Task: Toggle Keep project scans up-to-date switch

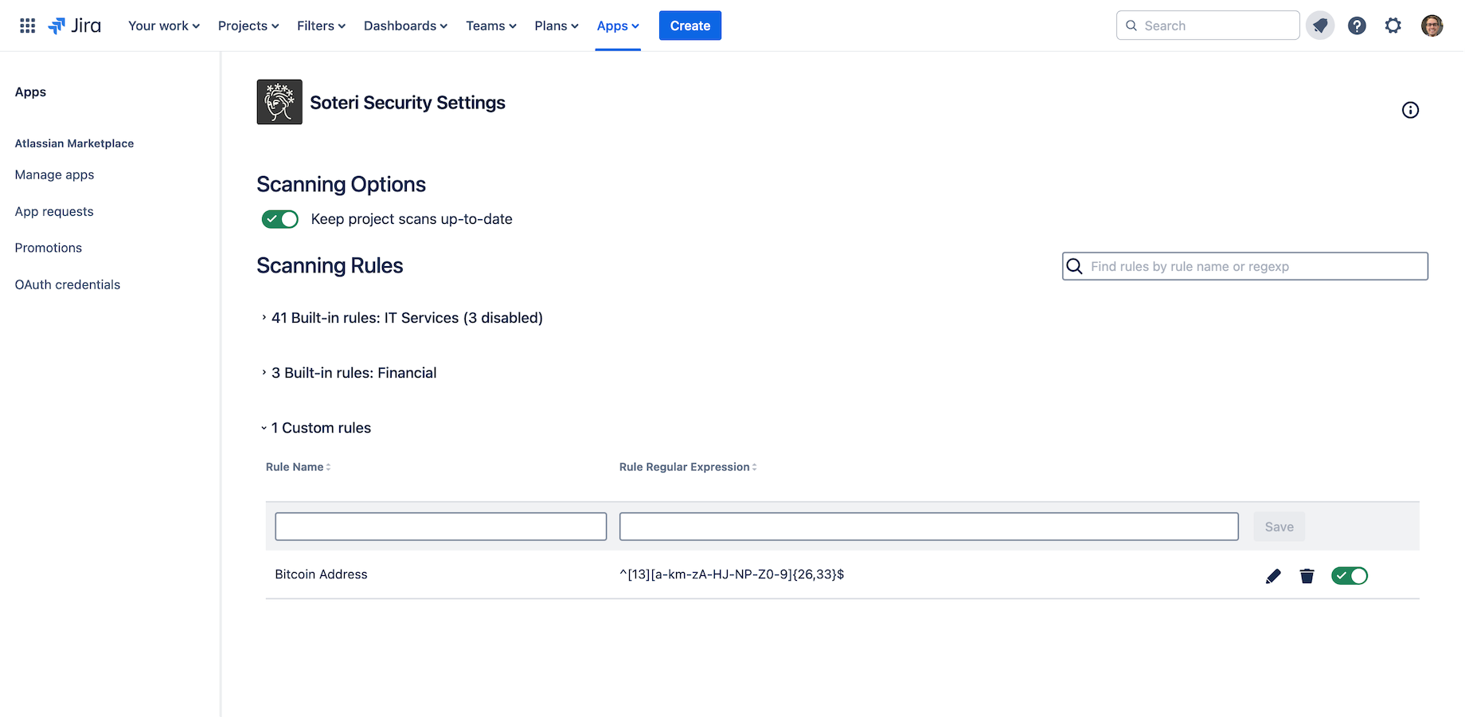Action: 280,219
